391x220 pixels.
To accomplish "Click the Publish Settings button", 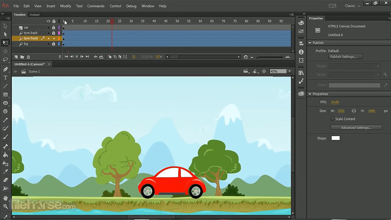I will [x=345, y=57].
